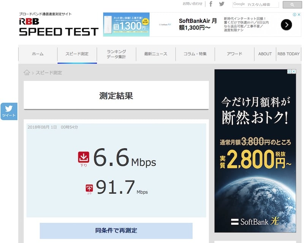
Task: Click the arrow circle on SoftBankAir ad
Action: [x=286, y=25]
